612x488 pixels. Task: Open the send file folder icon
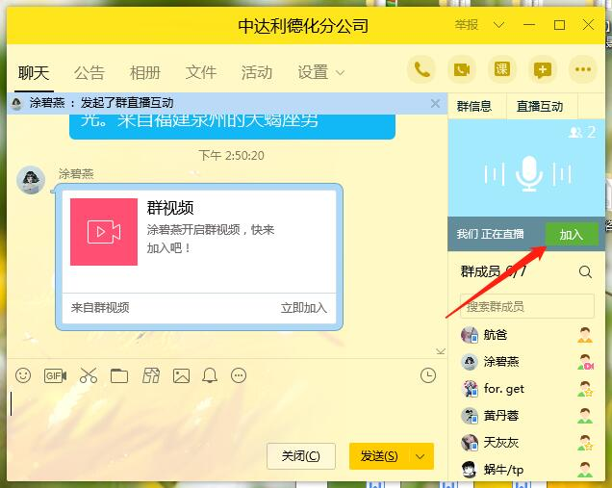pos(119,376)
